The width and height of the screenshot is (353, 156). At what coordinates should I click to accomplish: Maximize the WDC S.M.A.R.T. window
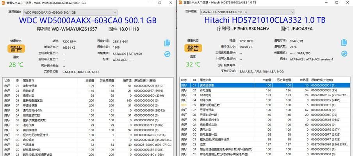[x=160, y=3]
